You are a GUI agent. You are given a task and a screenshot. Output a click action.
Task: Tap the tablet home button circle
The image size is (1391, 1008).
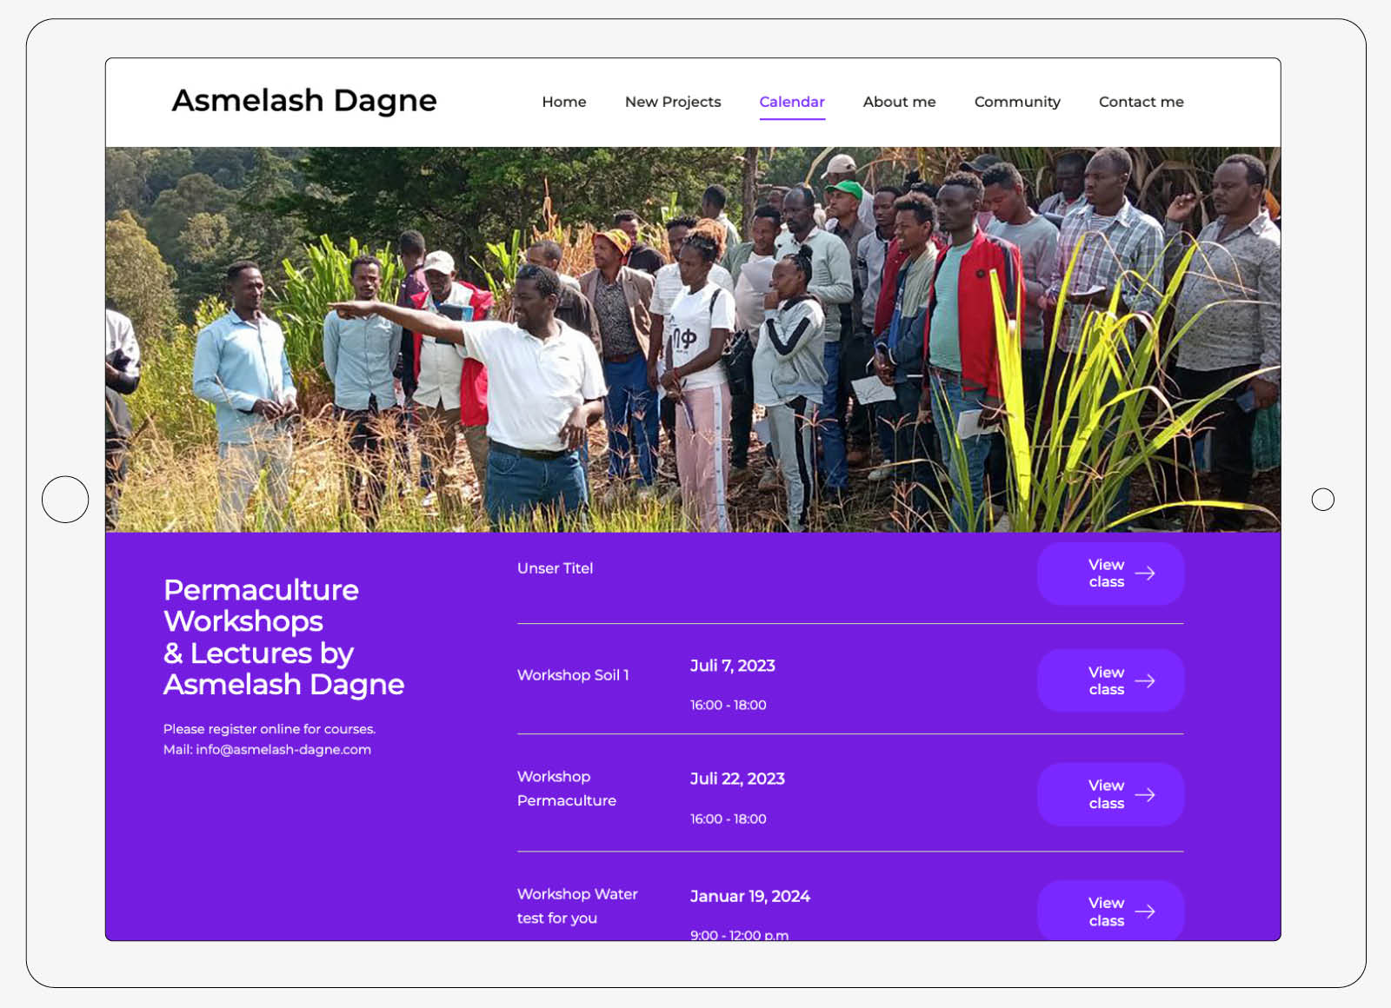click(65, 500)
